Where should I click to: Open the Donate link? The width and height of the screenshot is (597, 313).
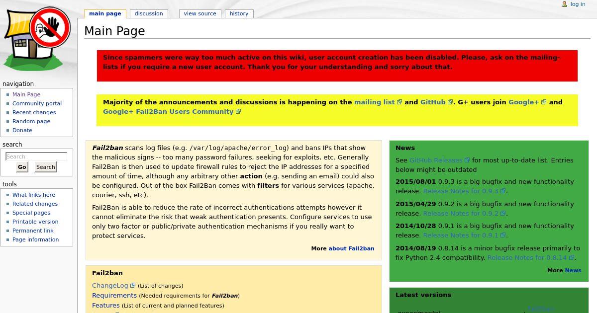[x=22, y=130]
